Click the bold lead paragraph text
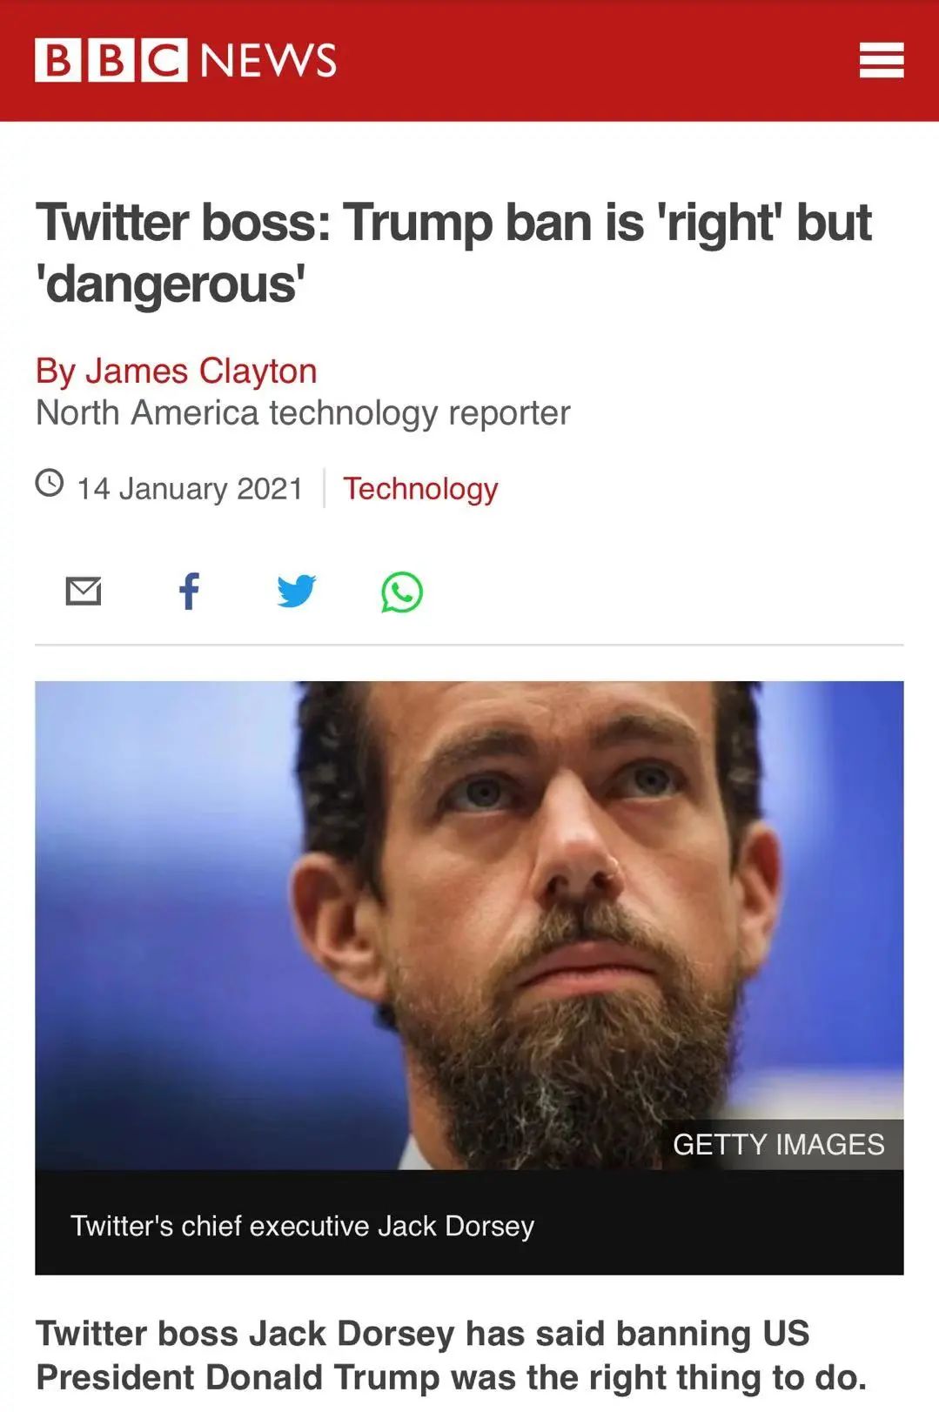The height and width of the screenshot is (1412, 939). [451, 1355]
